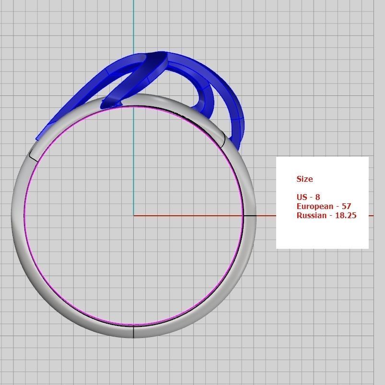The height and width of the screenshot is (385, 385).
Task: Select the 'Russian - 18.25' size line
Action: [x=327, y=215]
